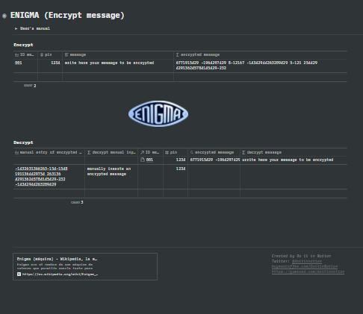
Task: Click the page icon beside the ENIGMA title
Action: tap(4, 16)
